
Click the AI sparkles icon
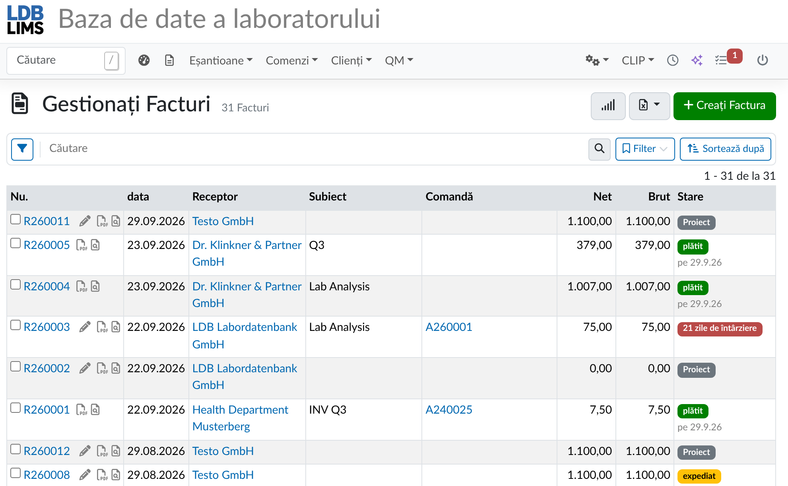pos(697,60)
